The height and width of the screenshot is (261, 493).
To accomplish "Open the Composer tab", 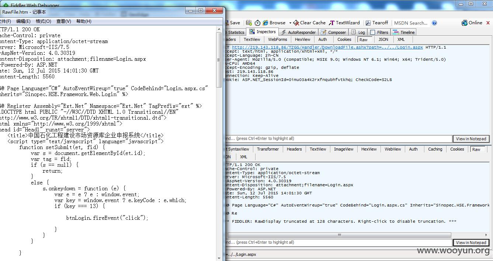I will (334, 32).
